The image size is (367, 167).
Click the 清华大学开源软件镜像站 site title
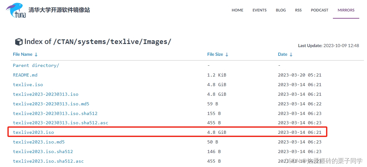point(59,10)
